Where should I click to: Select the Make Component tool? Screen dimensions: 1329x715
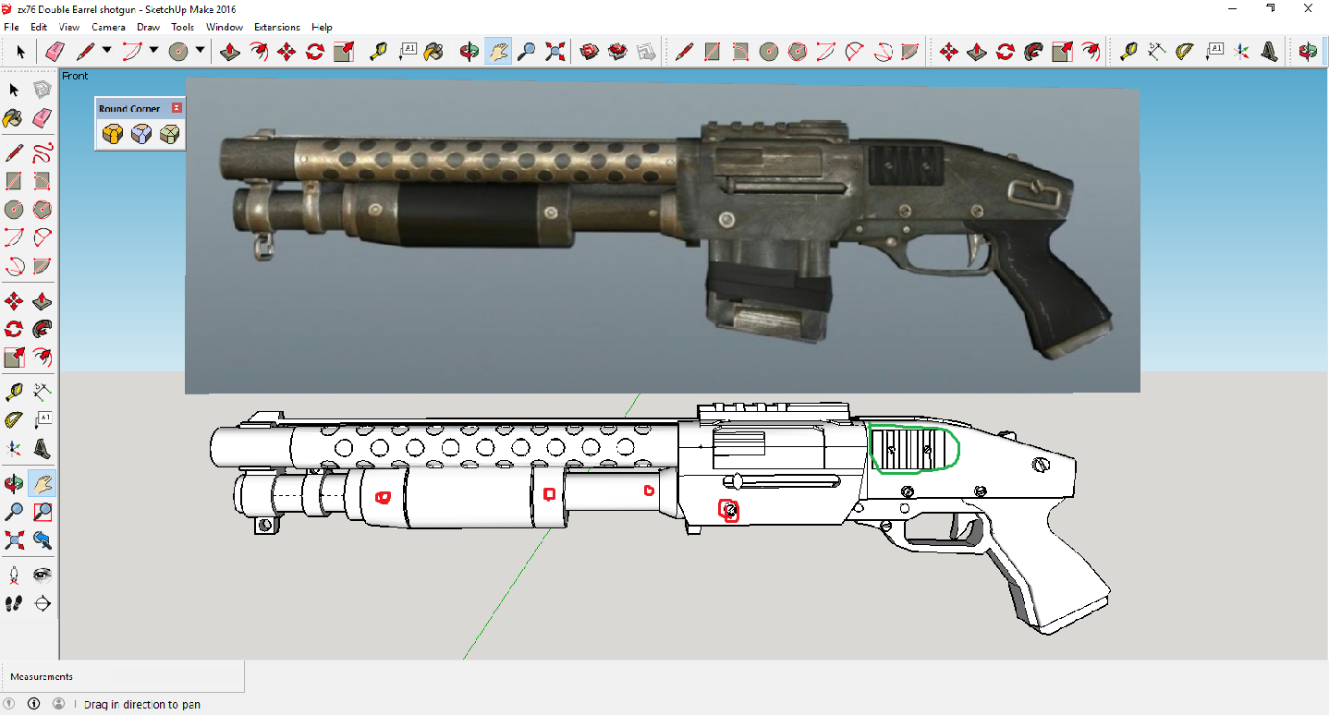pyautogui.click(x=41, y=90)
